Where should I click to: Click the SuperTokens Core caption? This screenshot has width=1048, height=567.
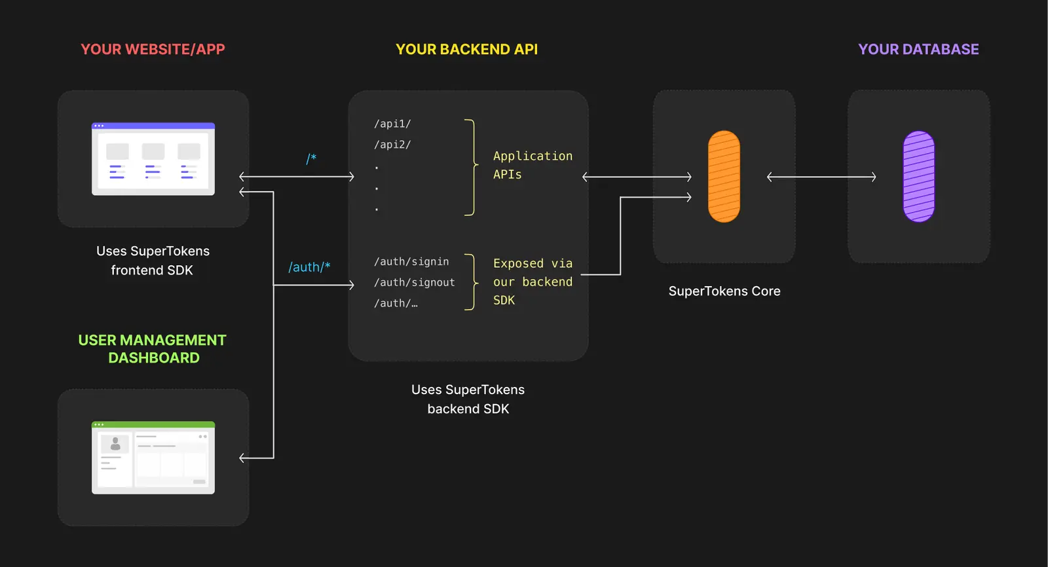[724, 291]
